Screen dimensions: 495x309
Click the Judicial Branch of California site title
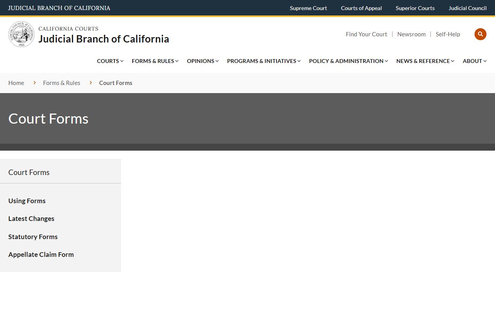pyautogui.click(x=104, y=39)
